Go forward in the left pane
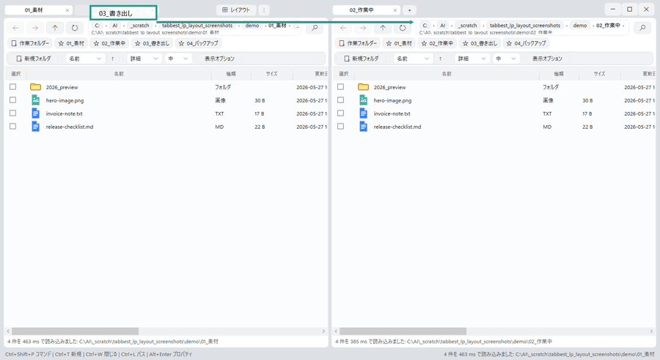The image size is (660, 360). [35, 28]
